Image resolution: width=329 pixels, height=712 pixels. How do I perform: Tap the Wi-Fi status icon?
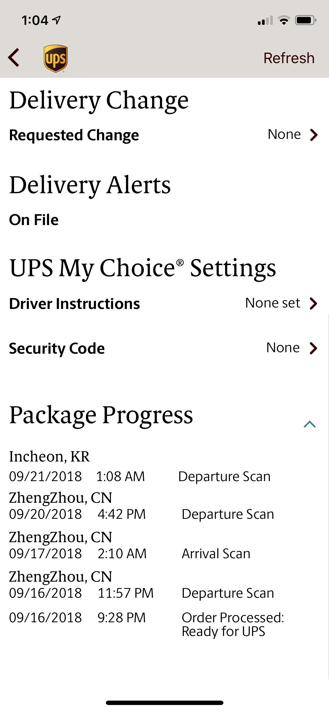click(x=284, y=20)
